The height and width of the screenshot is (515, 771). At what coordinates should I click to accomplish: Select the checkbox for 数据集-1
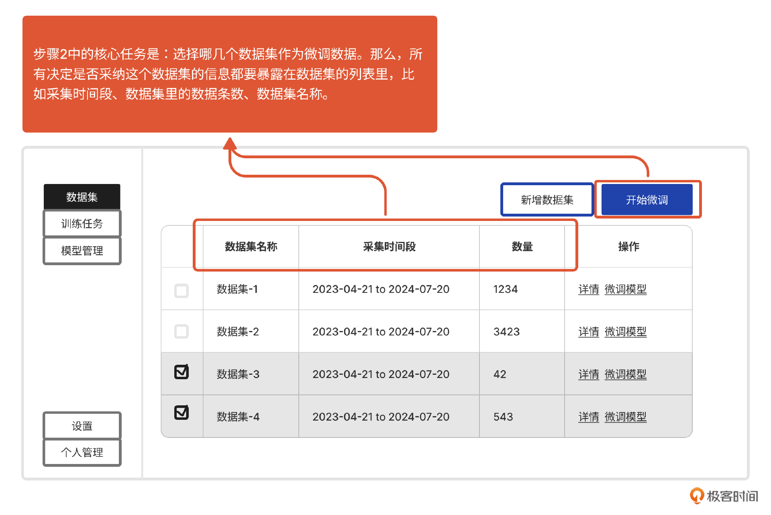coord(182,290)
